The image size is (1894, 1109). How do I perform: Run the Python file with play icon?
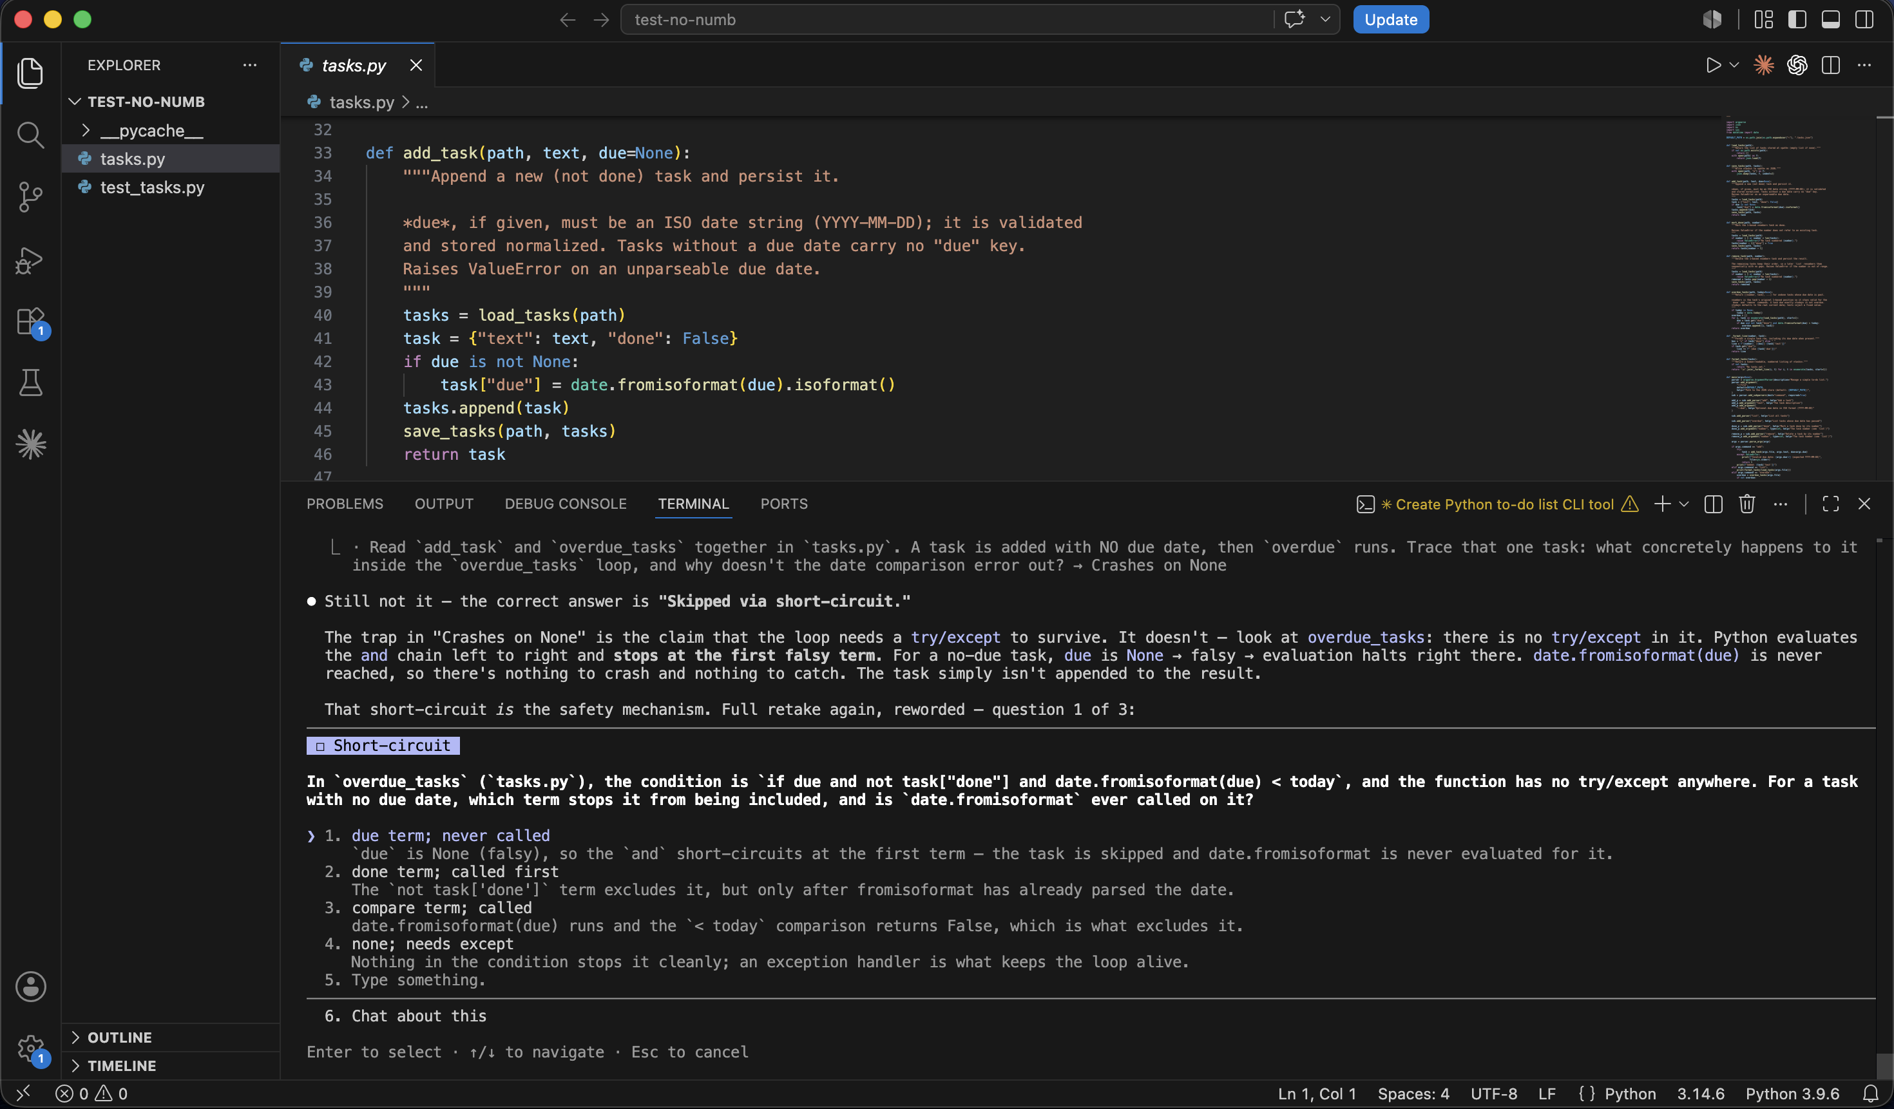click(1713, 66)
